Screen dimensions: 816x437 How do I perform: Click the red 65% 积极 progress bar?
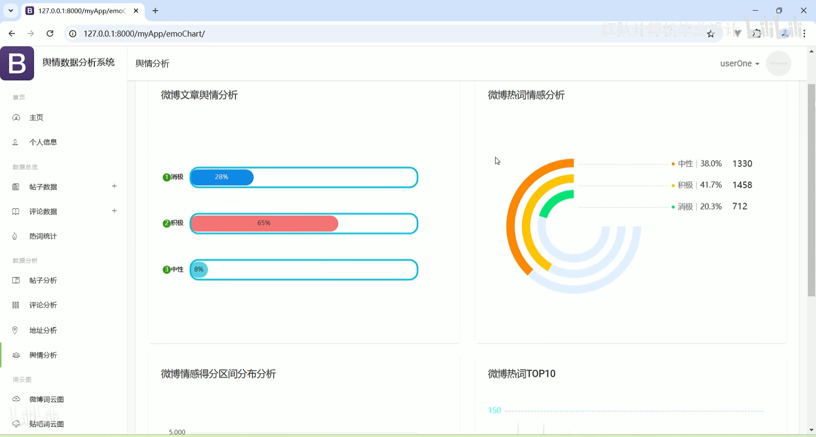click(264, 223)
